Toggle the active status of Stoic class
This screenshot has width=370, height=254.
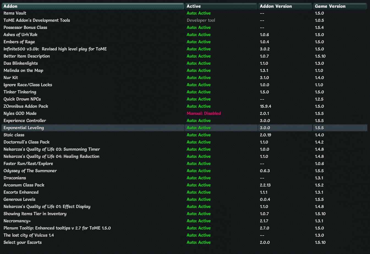199,135
